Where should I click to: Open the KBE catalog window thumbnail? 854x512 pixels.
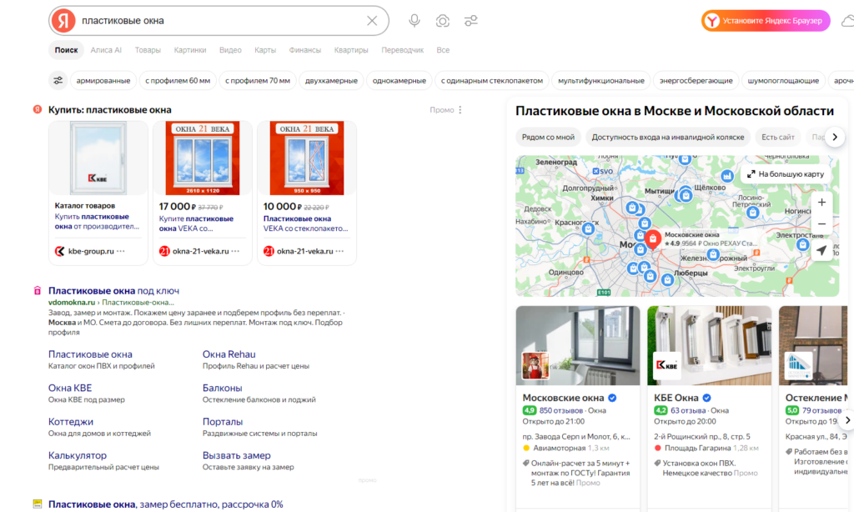pos(98,158)
